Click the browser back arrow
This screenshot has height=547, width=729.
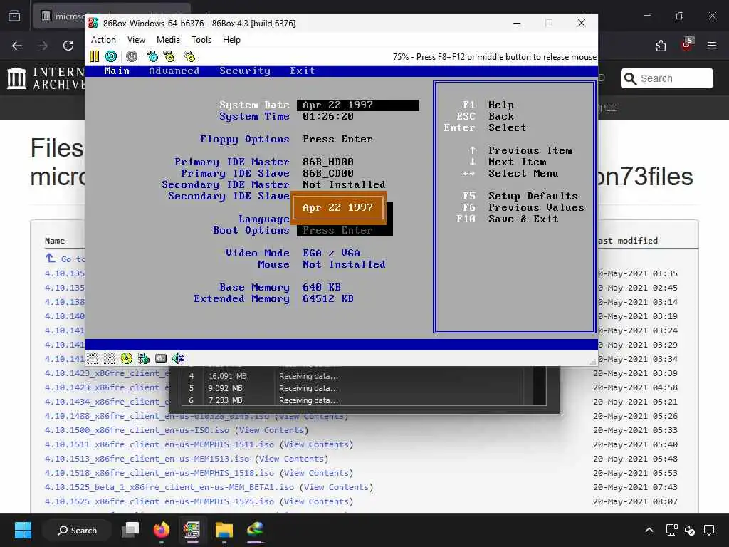pos(17,46)
